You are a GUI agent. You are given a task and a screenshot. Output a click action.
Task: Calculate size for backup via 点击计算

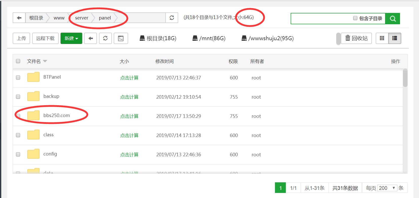pyautogui.click(x=129, y=97)
